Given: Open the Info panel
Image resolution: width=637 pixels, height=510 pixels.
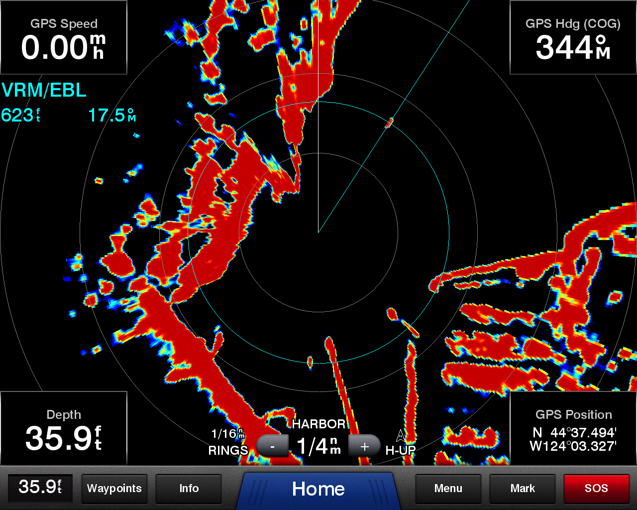Looking at the screenshot, I should pos(189,489).
